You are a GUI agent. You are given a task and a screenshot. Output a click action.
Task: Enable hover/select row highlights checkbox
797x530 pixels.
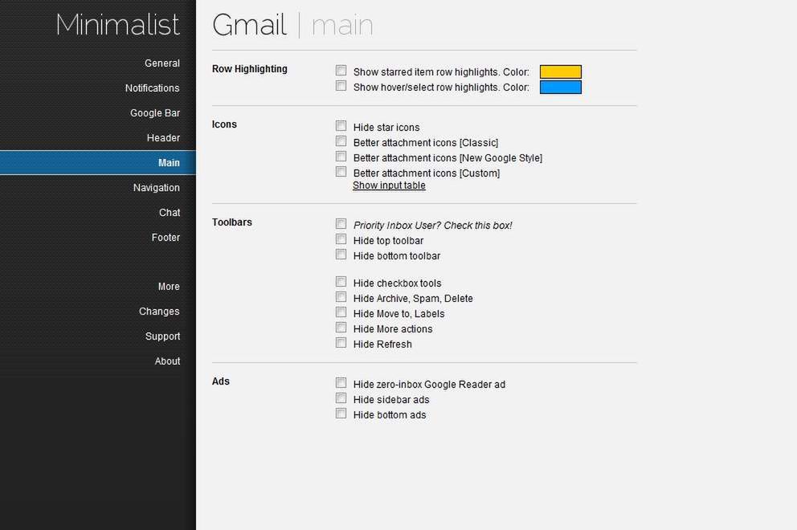point(341,85)
